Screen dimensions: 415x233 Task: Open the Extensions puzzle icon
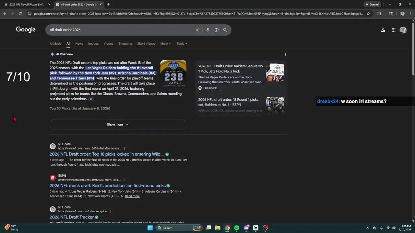[379, 14]
